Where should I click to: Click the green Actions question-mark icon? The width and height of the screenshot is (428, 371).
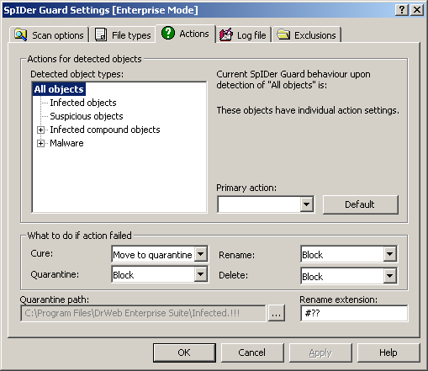point(168,33)
